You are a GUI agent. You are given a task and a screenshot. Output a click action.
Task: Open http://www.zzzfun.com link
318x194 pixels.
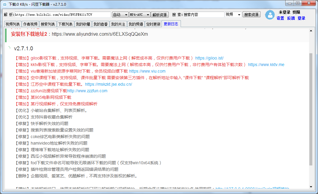(x=87, y=91)
